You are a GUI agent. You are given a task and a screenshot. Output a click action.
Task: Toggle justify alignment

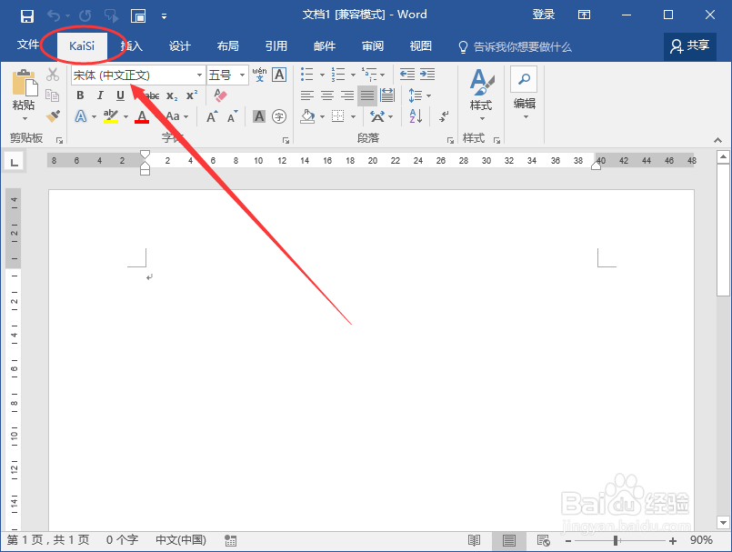click(x=367, y=95)
